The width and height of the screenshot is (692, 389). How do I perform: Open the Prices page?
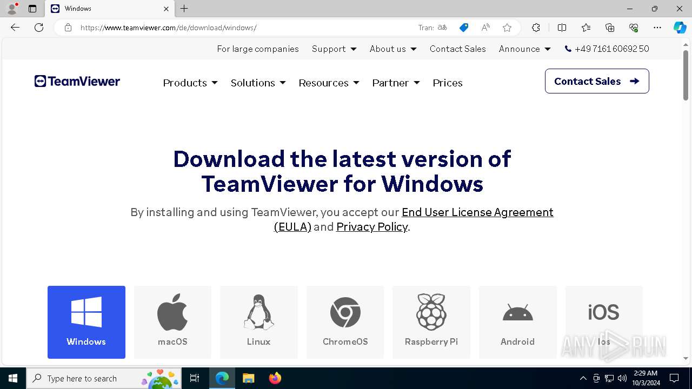(448, 83)
